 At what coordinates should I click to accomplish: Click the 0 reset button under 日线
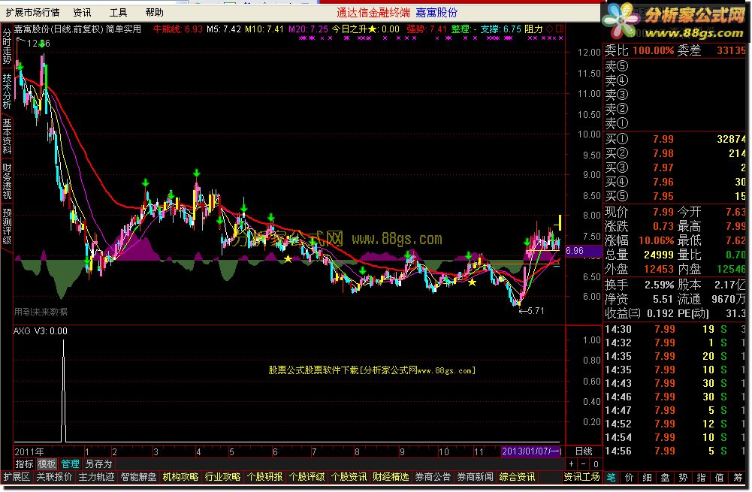(596, 463)
